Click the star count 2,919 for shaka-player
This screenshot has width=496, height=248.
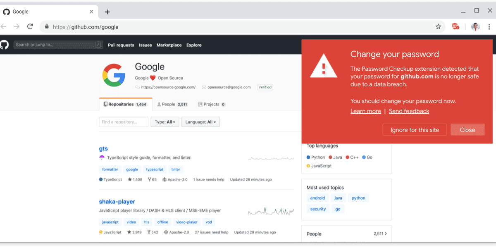135,232
